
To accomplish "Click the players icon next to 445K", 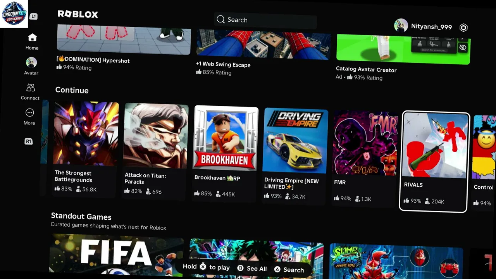I will tap(218, 194).
